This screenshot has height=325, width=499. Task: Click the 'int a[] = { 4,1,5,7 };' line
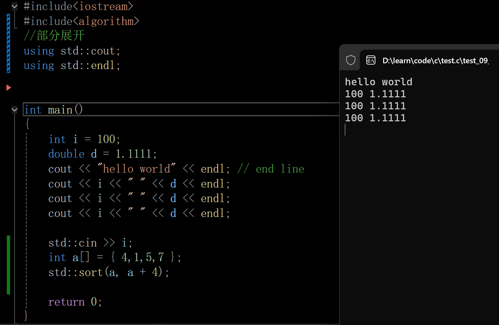(115, 257)
